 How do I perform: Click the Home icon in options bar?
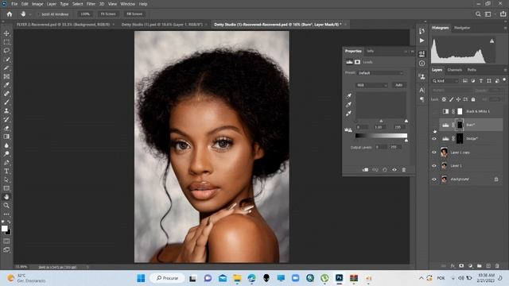(10, 14)
